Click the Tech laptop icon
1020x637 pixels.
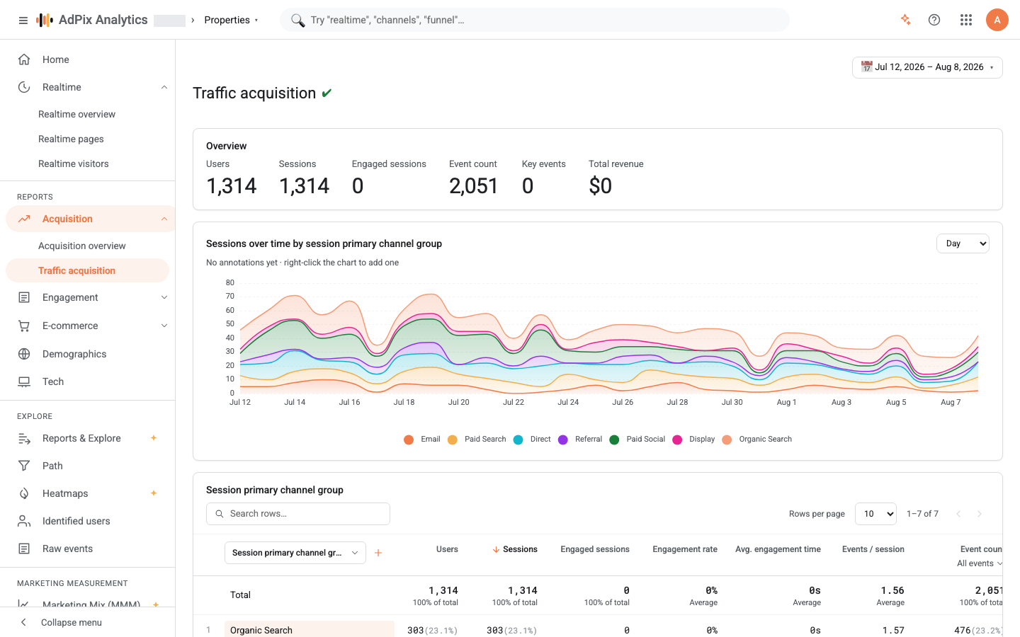24,381
